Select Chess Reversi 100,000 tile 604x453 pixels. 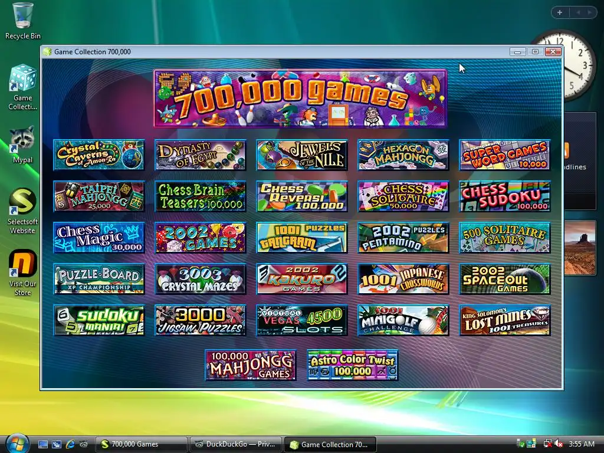click(x=301, y=196)
